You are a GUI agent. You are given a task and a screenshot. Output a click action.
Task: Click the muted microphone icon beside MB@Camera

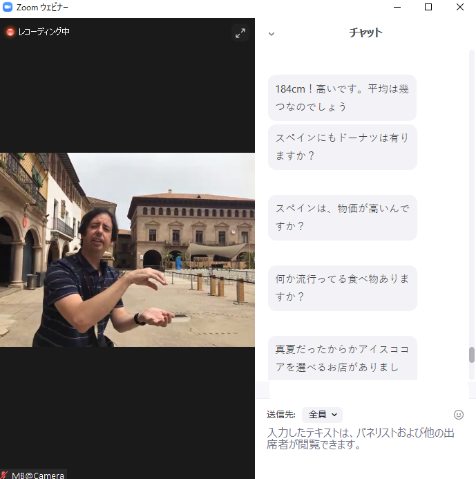coord(5,474)
